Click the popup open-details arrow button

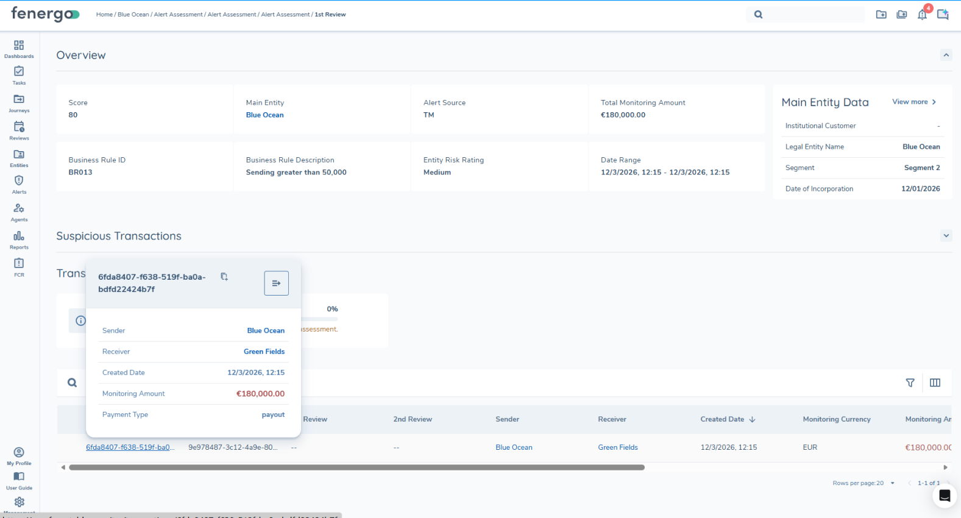(x=276, y=283)
